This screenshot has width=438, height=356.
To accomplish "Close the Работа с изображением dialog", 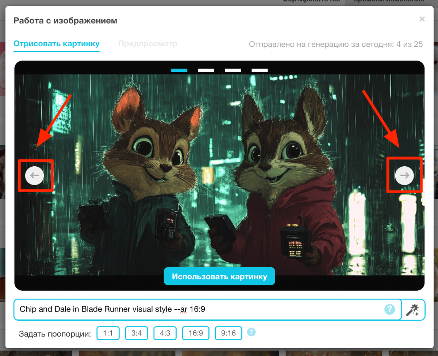I will (422, 19).
